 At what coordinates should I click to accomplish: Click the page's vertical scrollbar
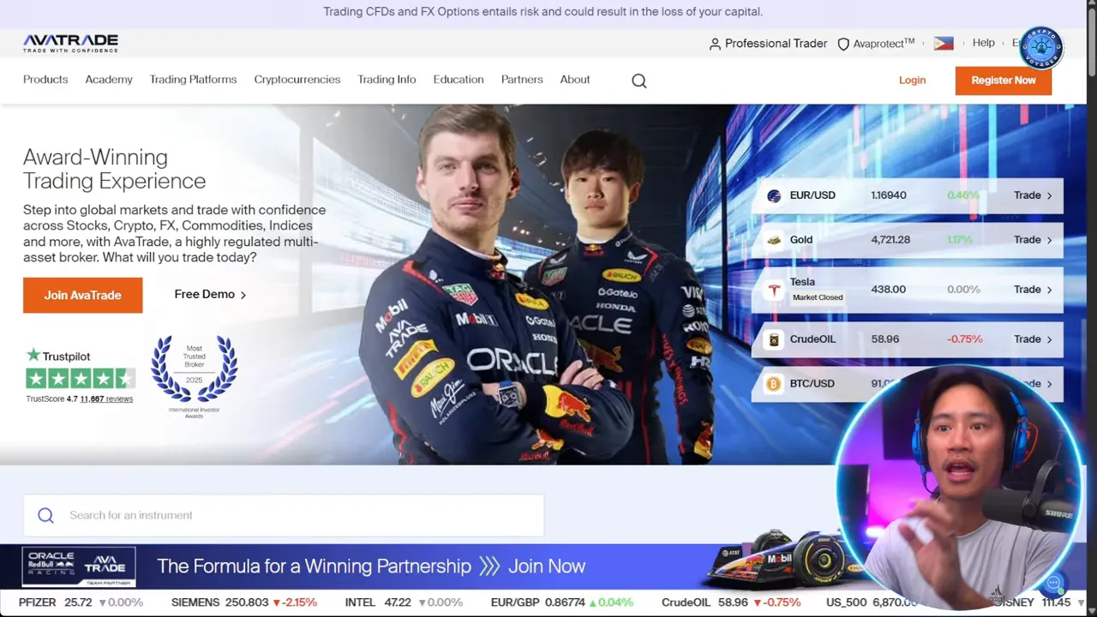1091,308
